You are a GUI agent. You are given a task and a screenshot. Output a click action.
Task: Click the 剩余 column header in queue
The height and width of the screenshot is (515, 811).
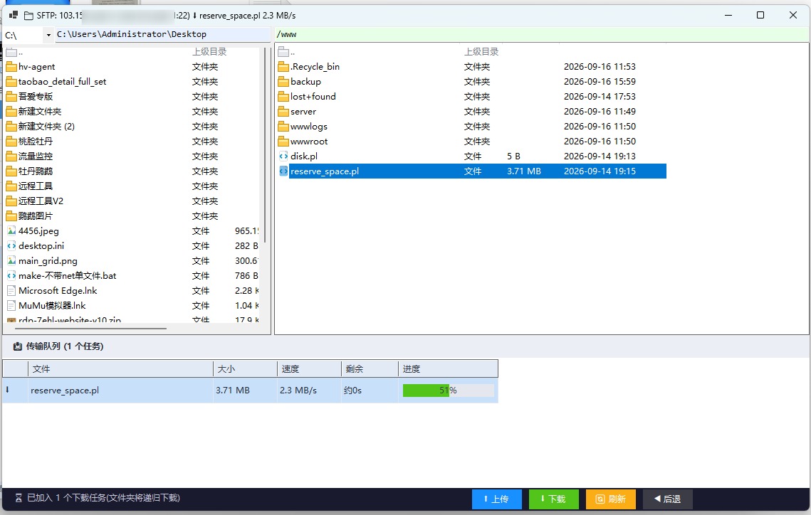tap(370, 368)
